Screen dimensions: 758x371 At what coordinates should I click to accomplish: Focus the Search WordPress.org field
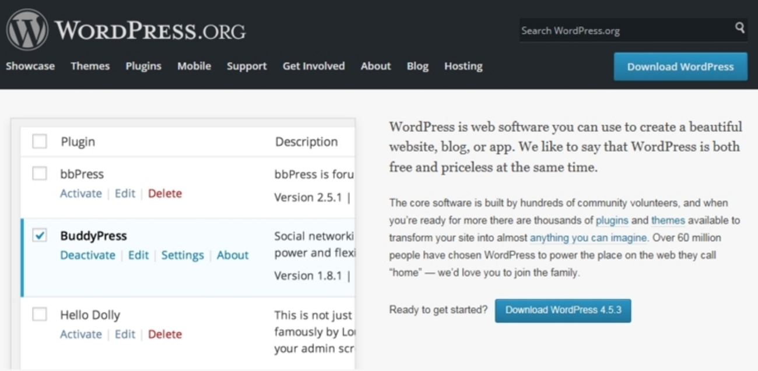(x=624, y=30)
